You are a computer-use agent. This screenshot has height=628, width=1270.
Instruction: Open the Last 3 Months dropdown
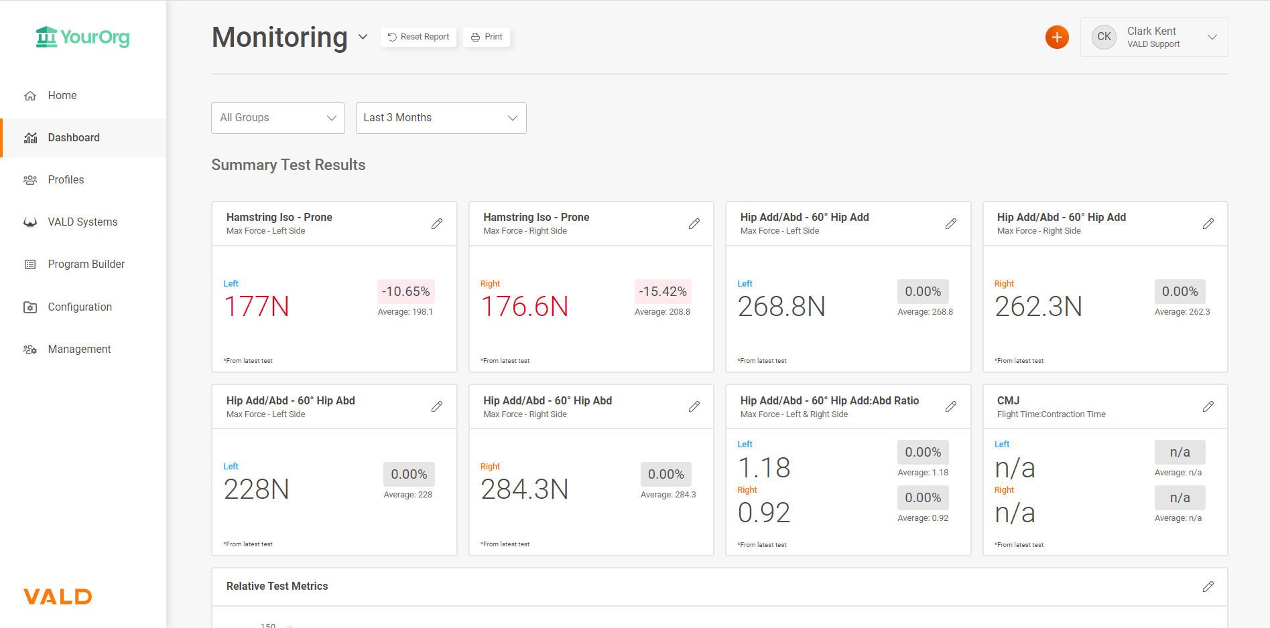pos(441,118)
